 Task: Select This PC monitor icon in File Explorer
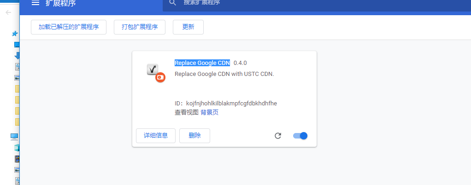click(14, 137)
